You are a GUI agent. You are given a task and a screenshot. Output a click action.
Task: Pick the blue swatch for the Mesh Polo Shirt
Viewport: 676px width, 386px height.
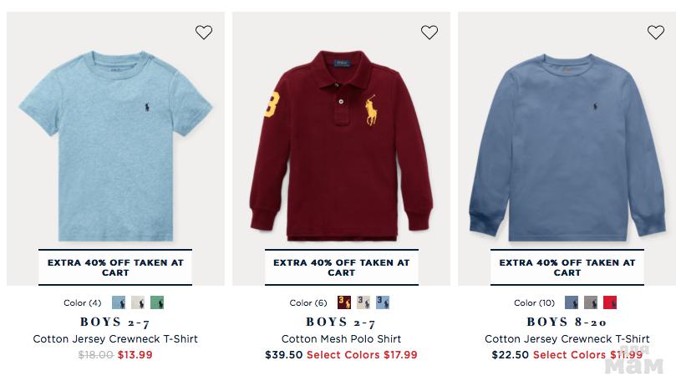click(382, 302)
